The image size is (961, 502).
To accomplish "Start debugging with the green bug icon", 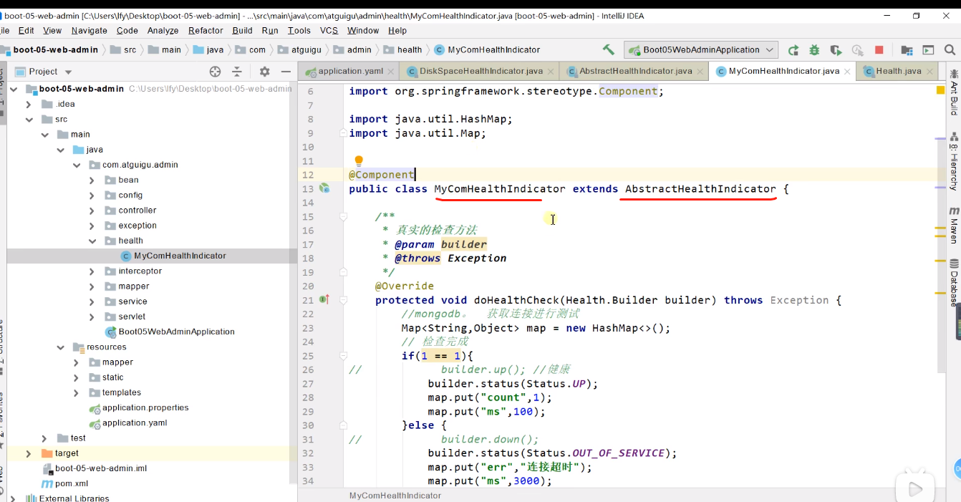I will 814,50.
